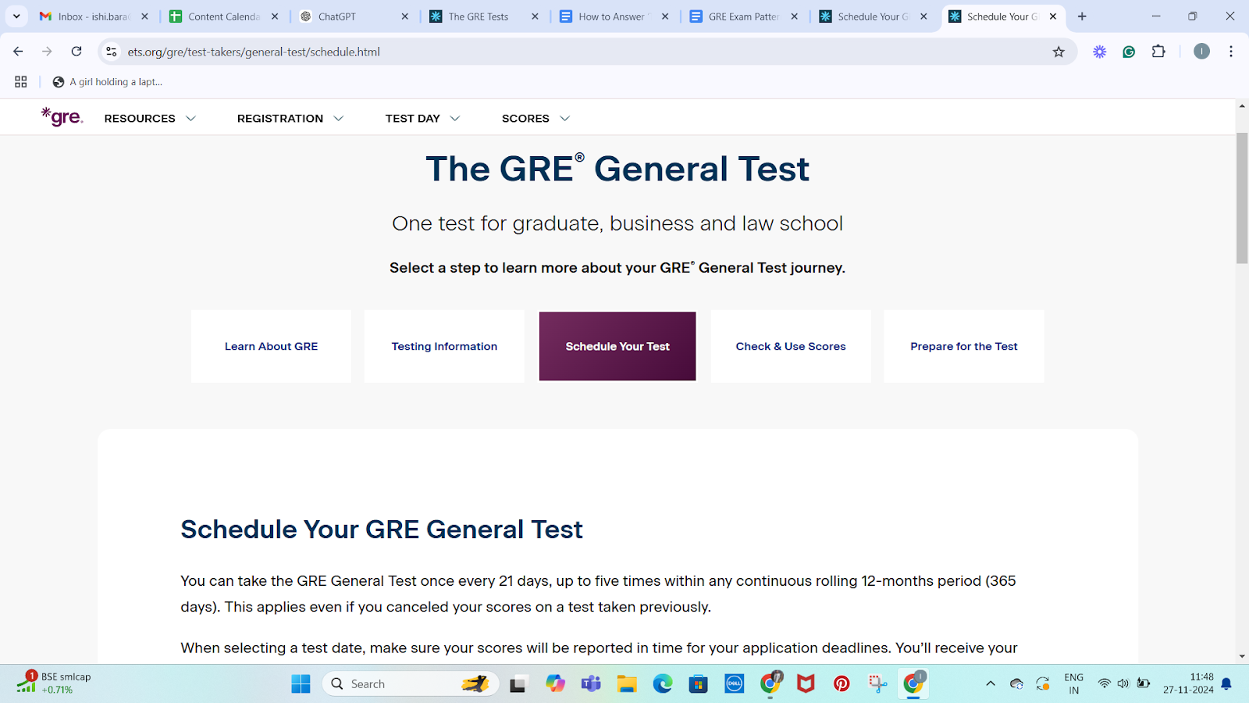Open the date and time clock
Image resolution: width=1249 pixels, height=703 pixels.
click(1188, 683)
